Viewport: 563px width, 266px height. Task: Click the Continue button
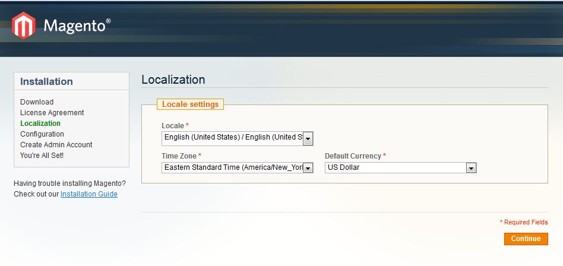526,239
